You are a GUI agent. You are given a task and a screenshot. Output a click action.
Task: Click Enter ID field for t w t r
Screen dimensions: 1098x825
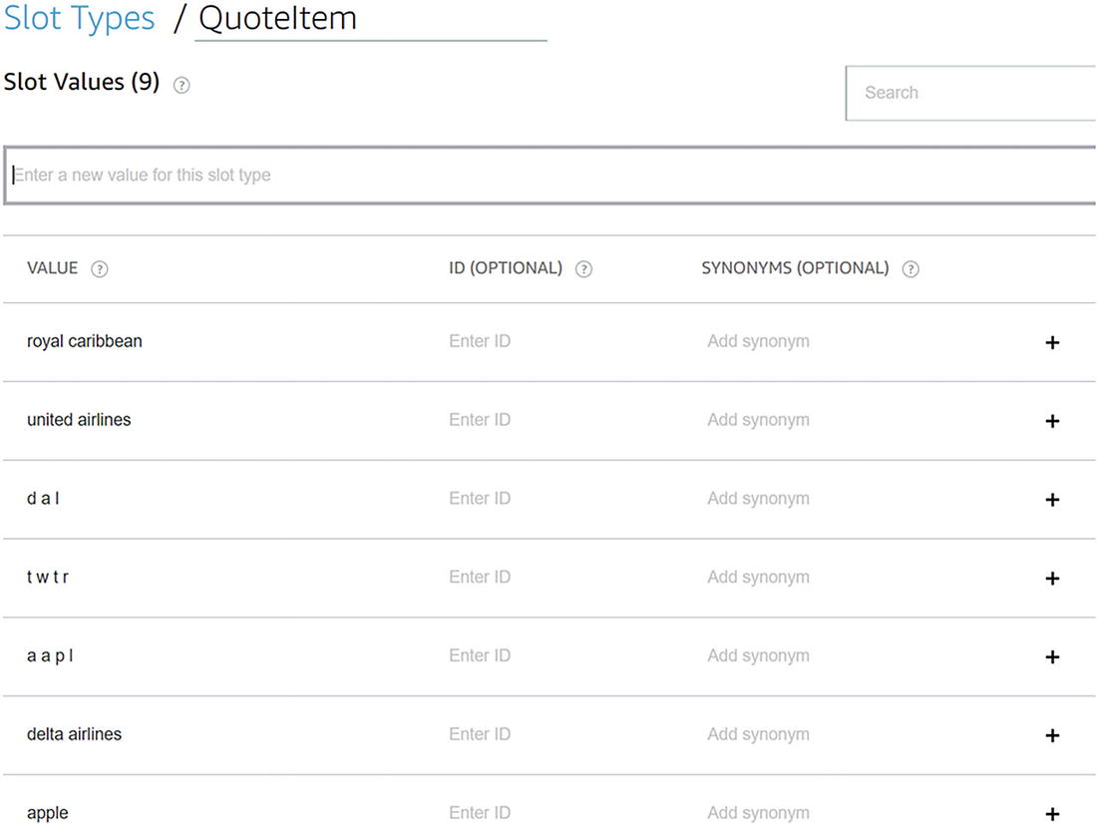pos(480,577)
